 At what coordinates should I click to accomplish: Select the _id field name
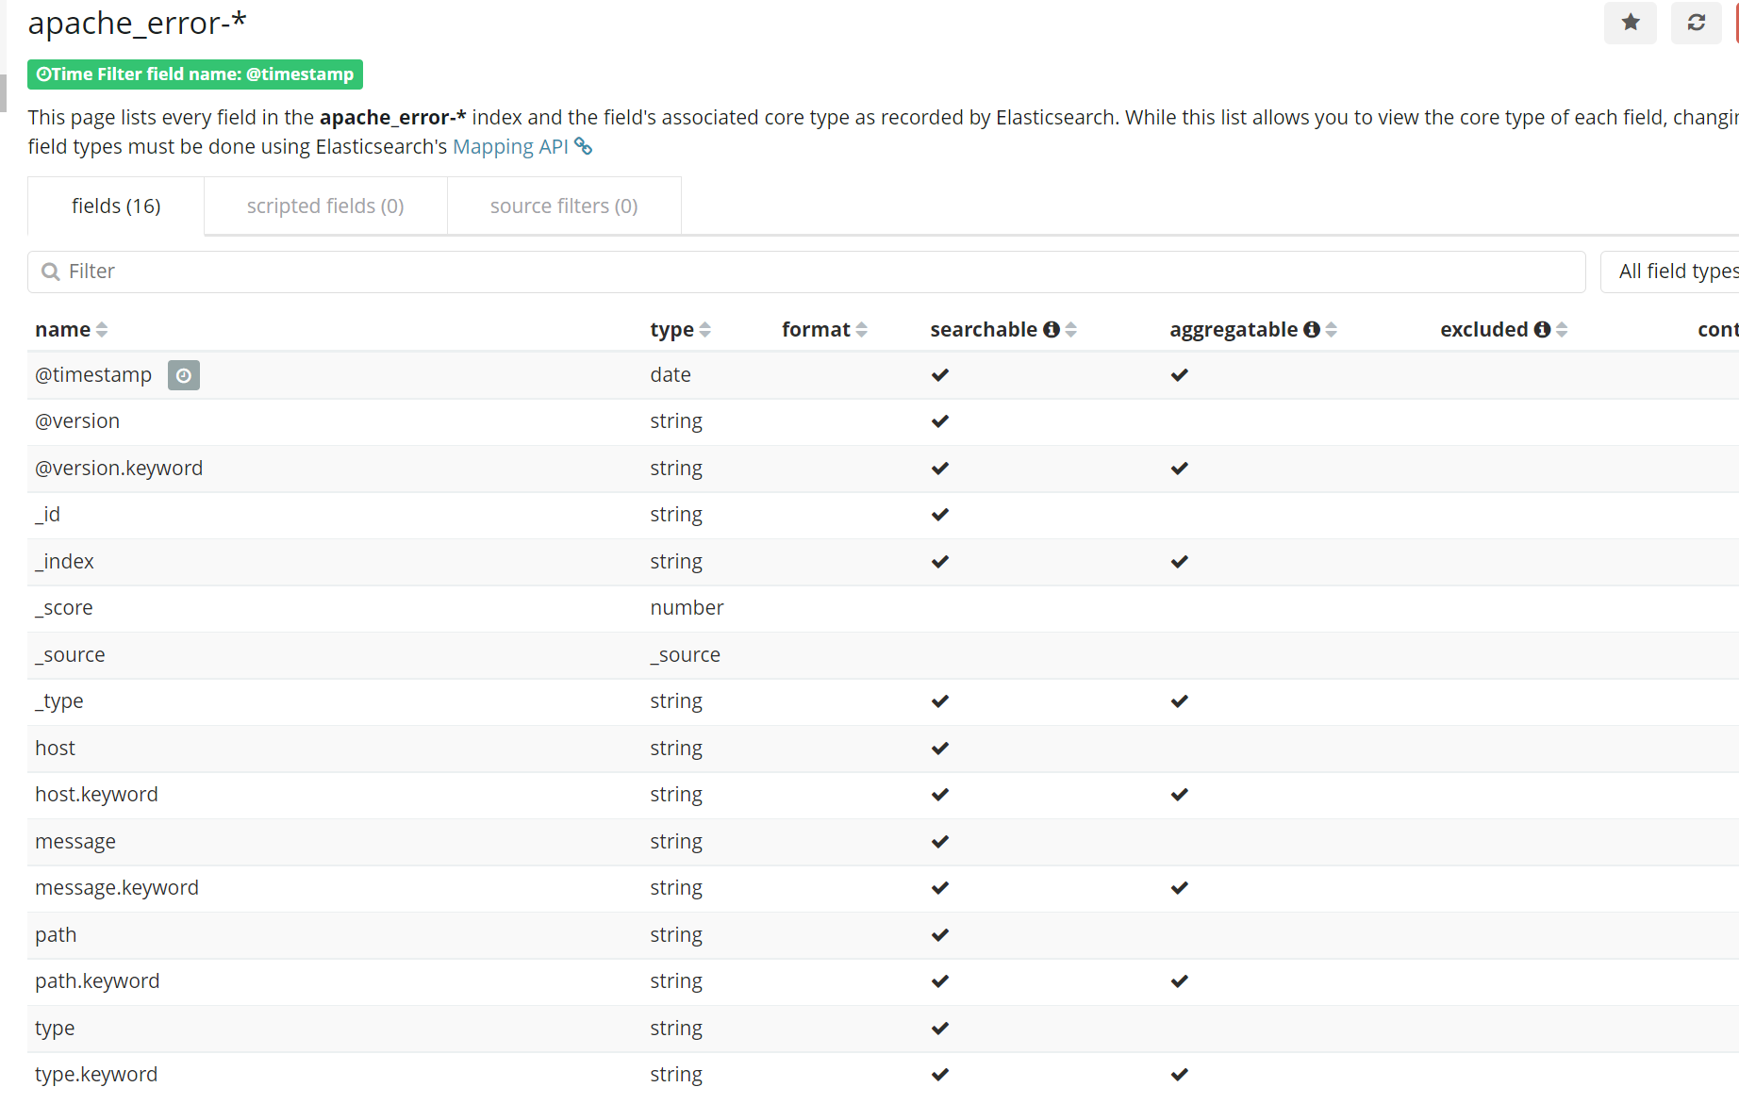point(47,515)
